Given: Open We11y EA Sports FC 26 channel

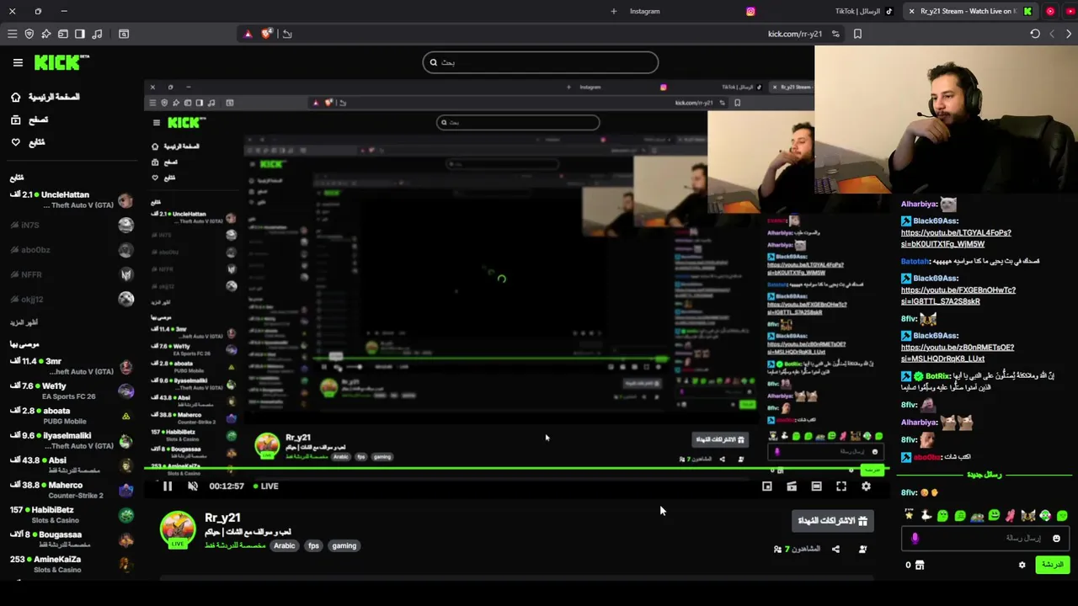Looking at the screenshot, I should click(71, 391).
